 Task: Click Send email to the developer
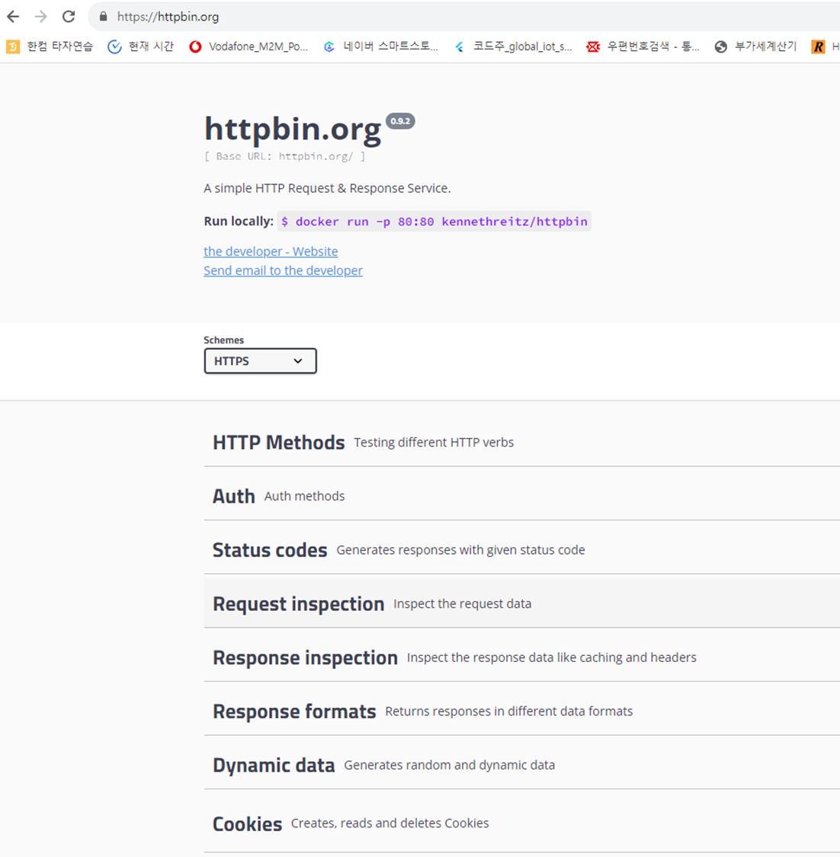pyautogui.click(x=284, y=270)
